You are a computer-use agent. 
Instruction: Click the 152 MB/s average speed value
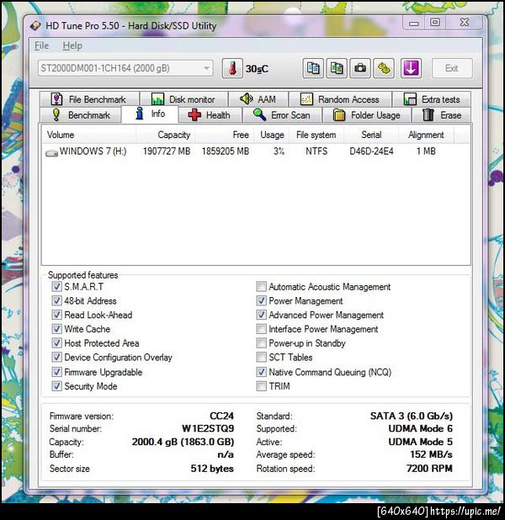pos(431,454)
